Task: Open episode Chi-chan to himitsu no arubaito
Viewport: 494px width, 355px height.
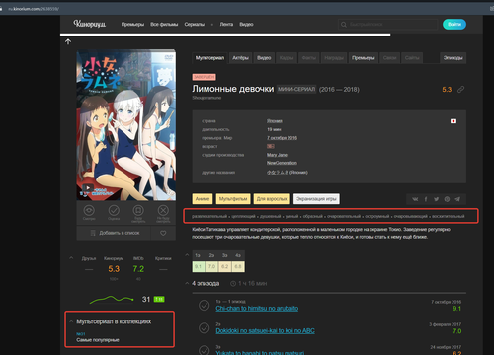Action: tap(257, 309)
